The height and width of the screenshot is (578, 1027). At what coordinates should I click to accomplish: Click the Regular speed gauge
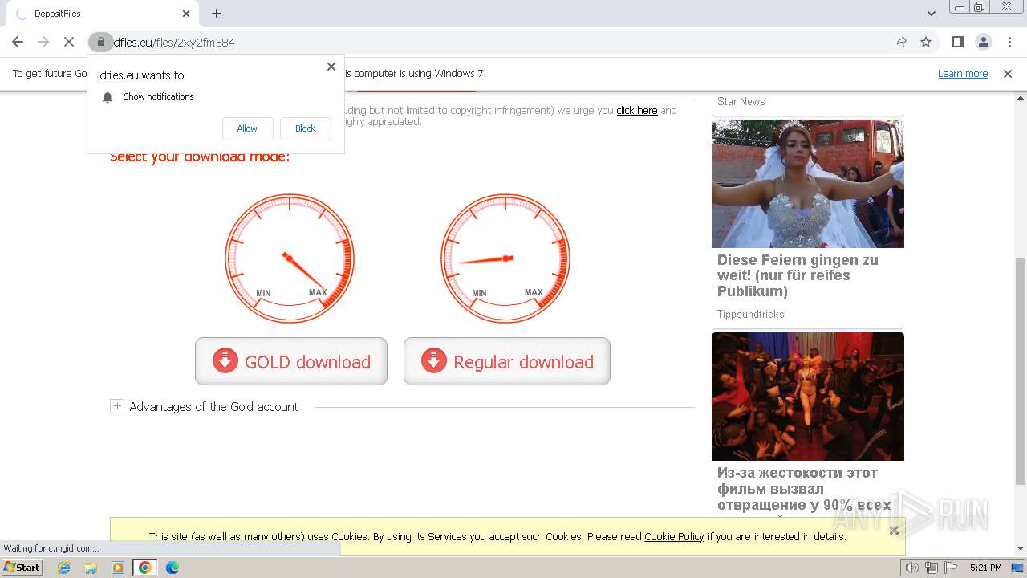[505, 258]
